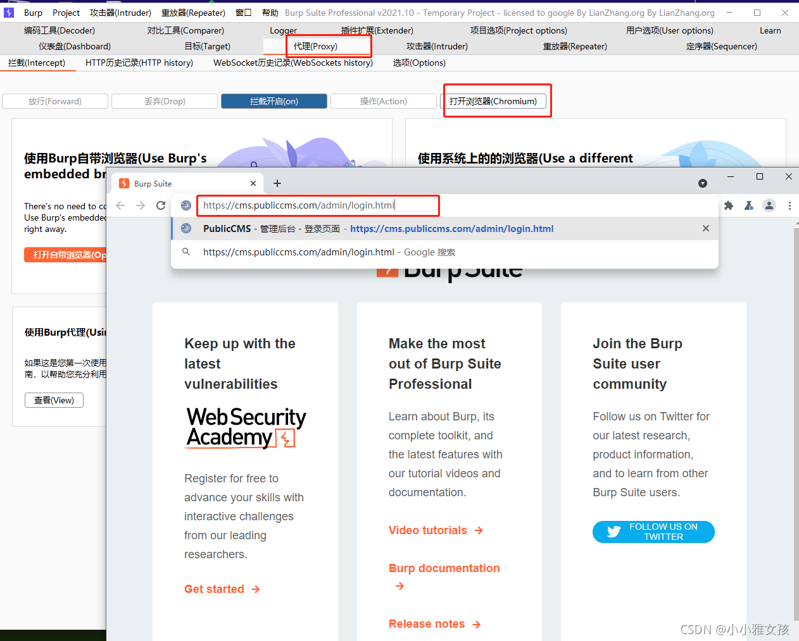The image size is (799, 641).
Task: Switch to the Learn tab
Action: pyautogui.click(x=771, y=30)
